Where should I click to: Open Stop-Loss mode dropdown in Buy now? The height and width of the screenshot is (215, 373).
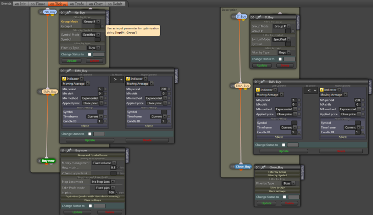(103, 182)
